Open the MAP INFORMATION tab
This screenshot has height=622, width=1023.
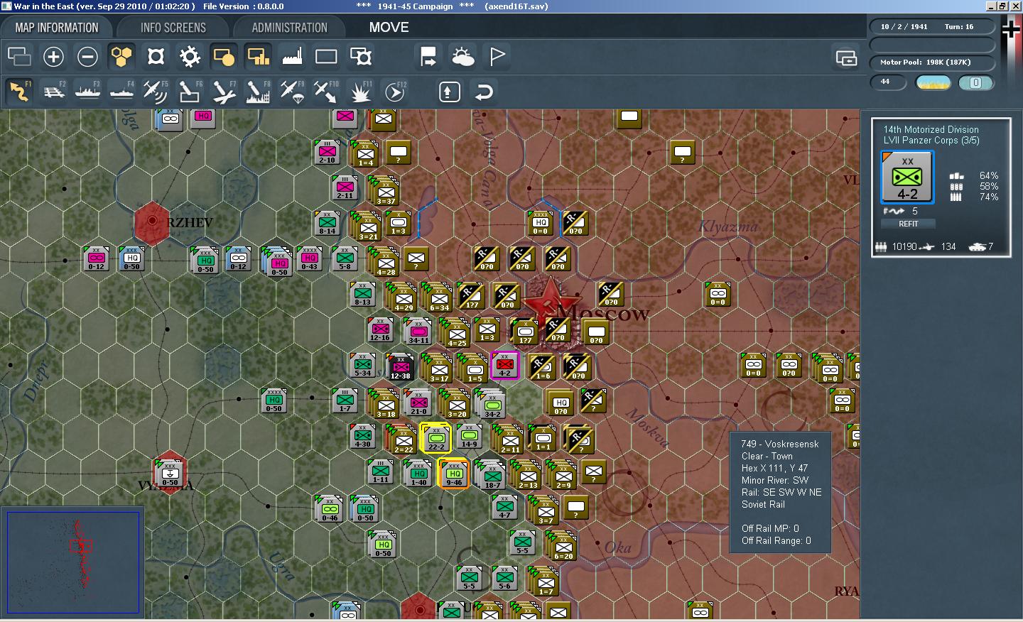point(57,28)
